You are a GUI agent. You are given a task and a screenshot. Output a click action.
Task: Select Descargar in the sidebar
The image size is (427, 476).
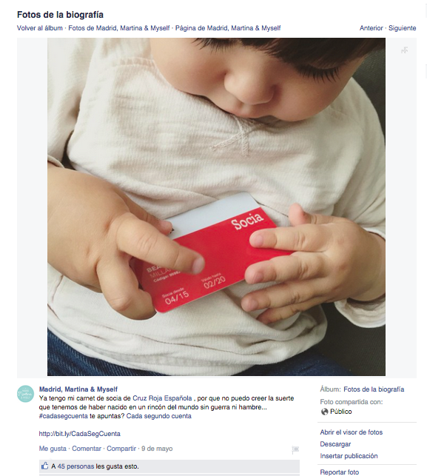[x=335, y=444]
